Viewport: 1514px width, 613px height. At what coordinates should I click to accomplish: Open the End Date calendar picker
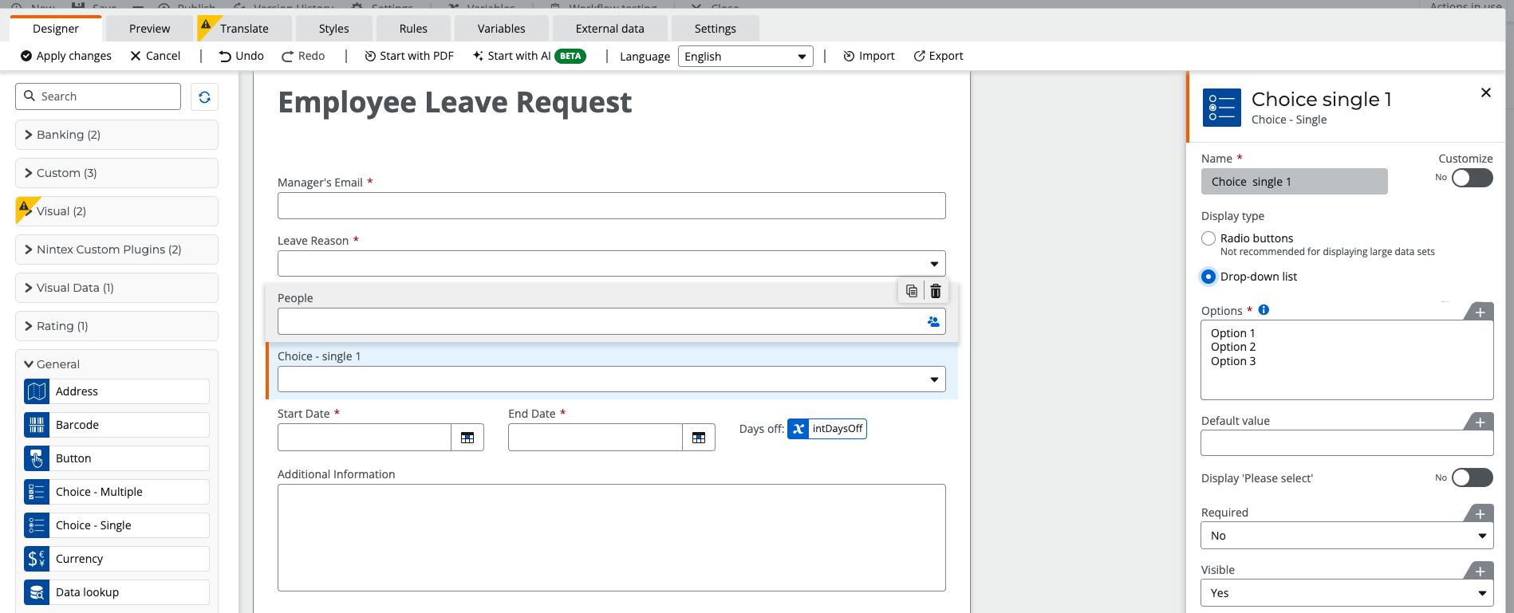(x=699, y=438)
